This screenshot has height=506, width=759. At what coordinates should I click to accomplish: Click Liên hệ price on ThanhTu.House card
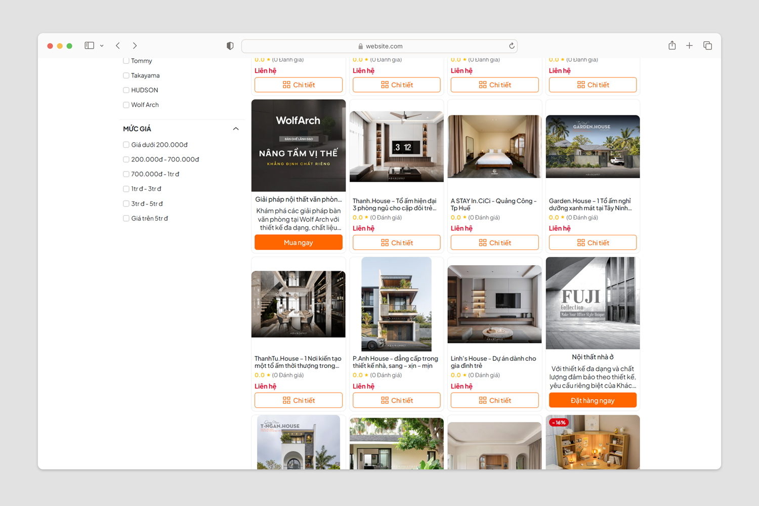(265, 386)
